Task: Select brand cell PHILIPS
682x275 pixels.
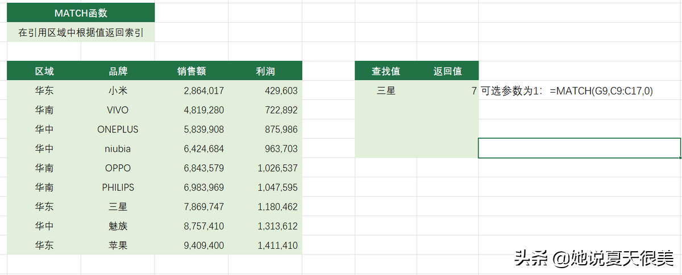Action: pos(118,188)
